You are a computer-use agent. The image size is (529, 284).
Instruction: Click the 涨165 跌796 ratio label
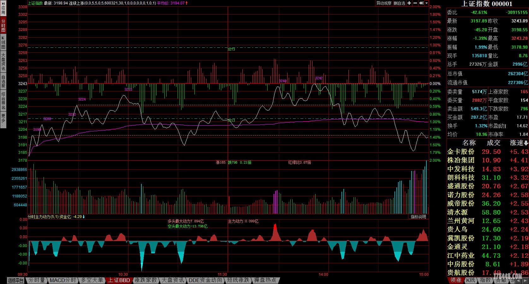point(234,162)
